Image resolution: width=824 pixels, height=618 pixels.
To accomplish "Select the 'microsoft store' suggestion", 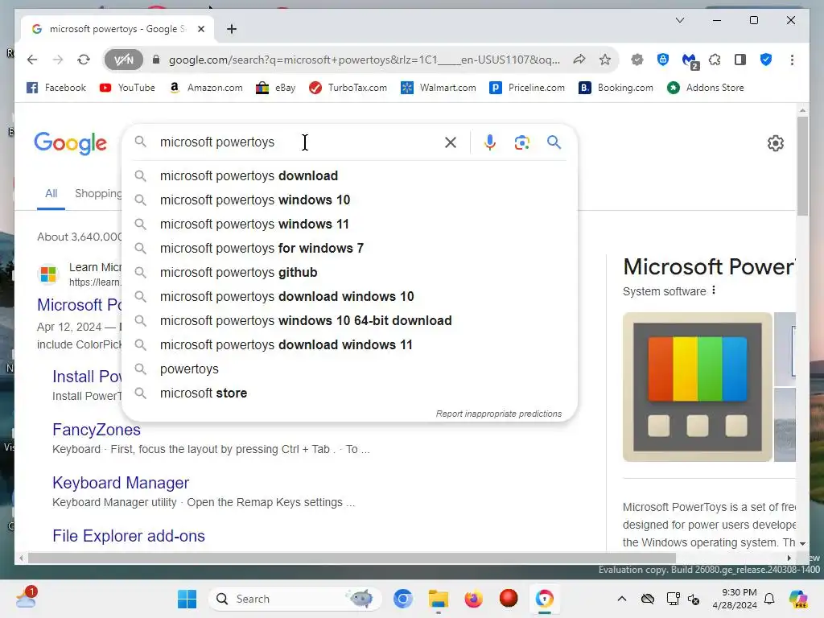I will coord(349,393).
